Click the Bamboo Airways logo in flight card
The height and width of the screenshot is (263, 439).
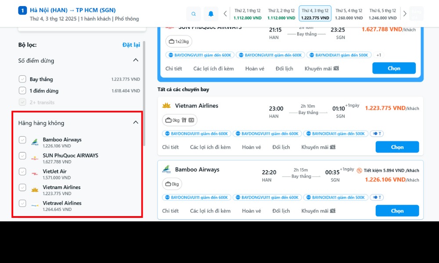tap(166, 170)
